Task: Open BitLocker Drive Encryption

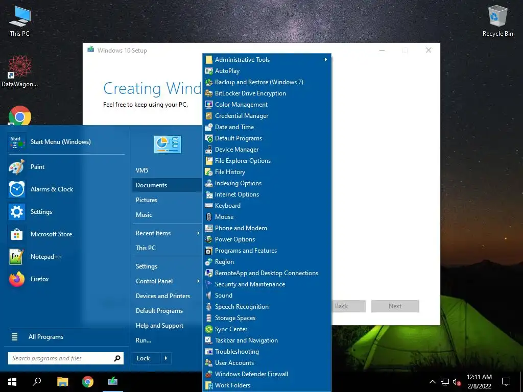Action: click(267, 93)
